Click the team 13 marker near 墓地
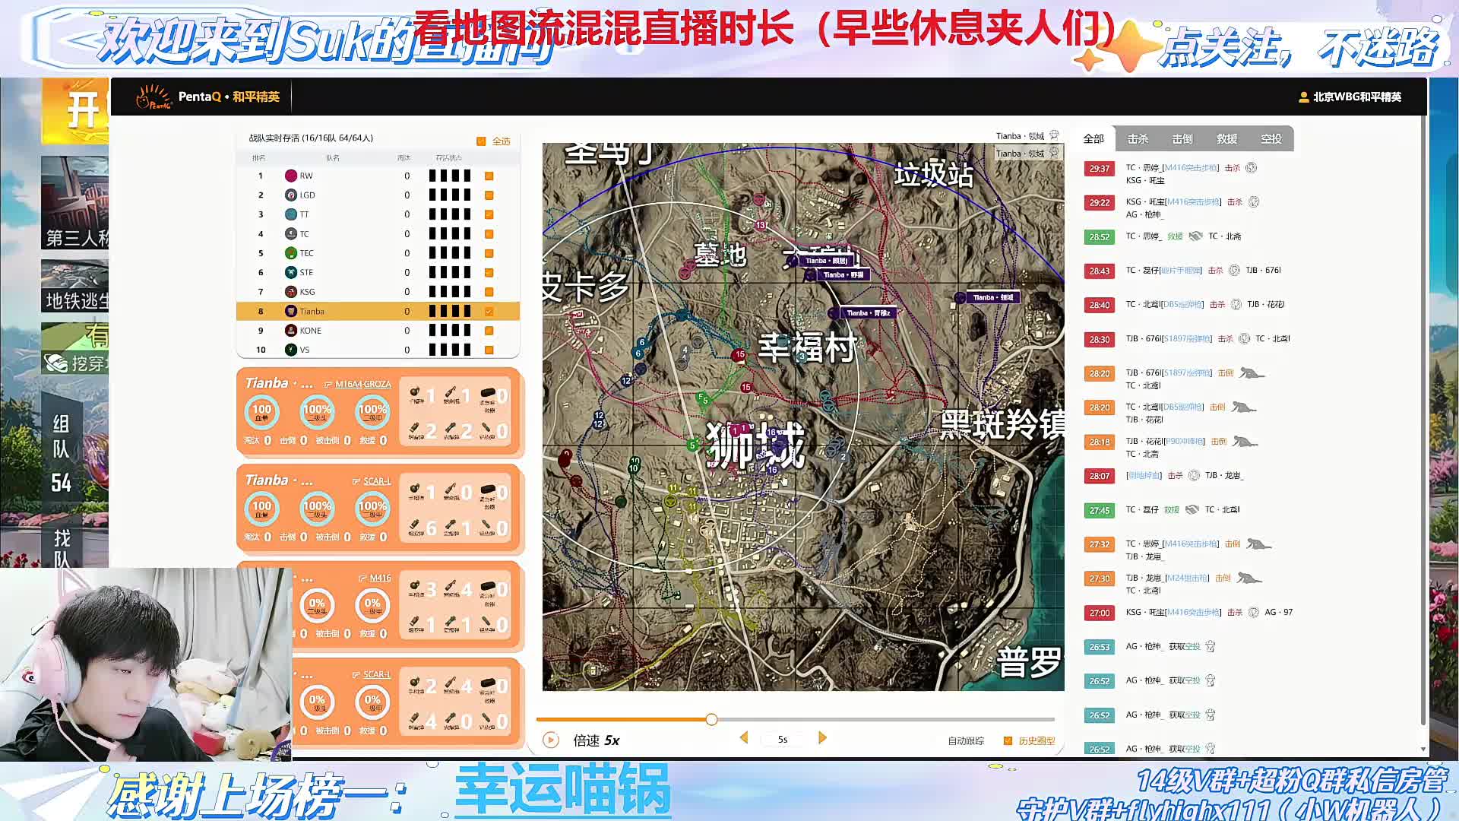This screenshot has height=821, width=1459. (761, 225)
